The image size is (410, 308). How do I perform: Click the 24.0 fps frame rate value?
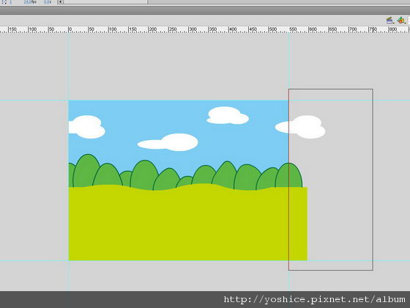coord(30,1)
